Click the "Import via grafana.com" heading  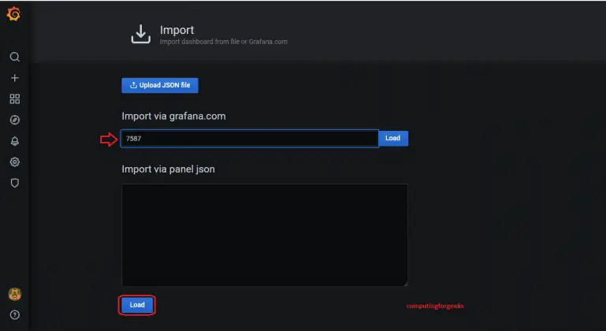click(173, 116)
